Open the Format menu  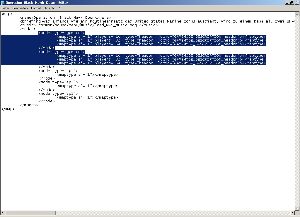(36, 8)
